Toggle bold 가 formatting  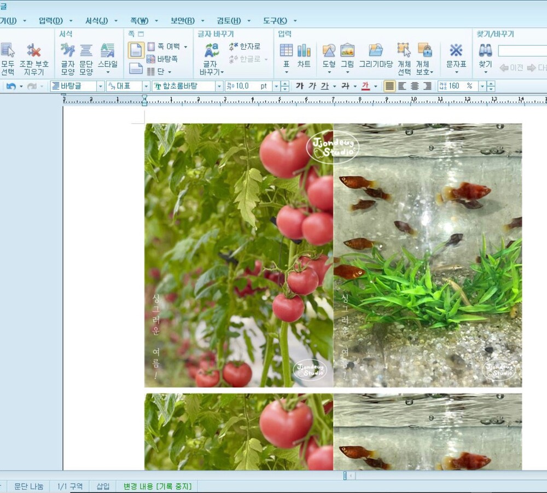point(299,86)
